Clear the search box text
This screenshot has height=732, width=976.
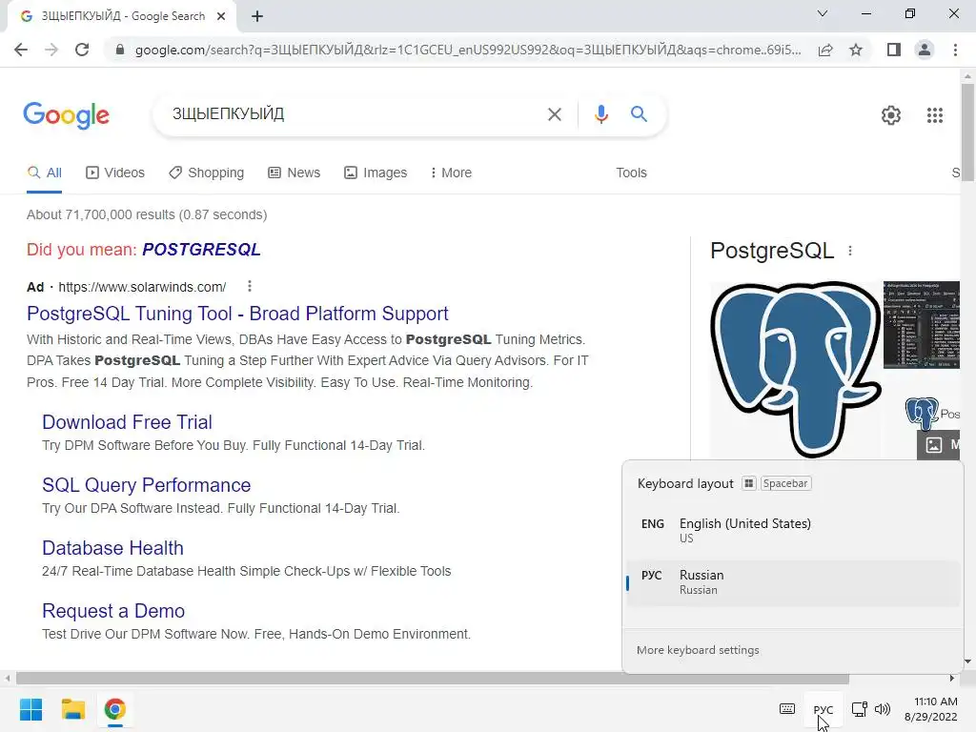[554, 114]
